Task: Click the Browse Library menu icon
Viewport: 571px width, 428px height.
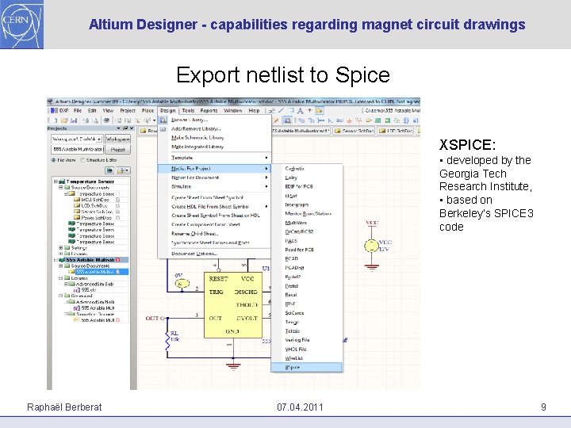Action: 163,120
